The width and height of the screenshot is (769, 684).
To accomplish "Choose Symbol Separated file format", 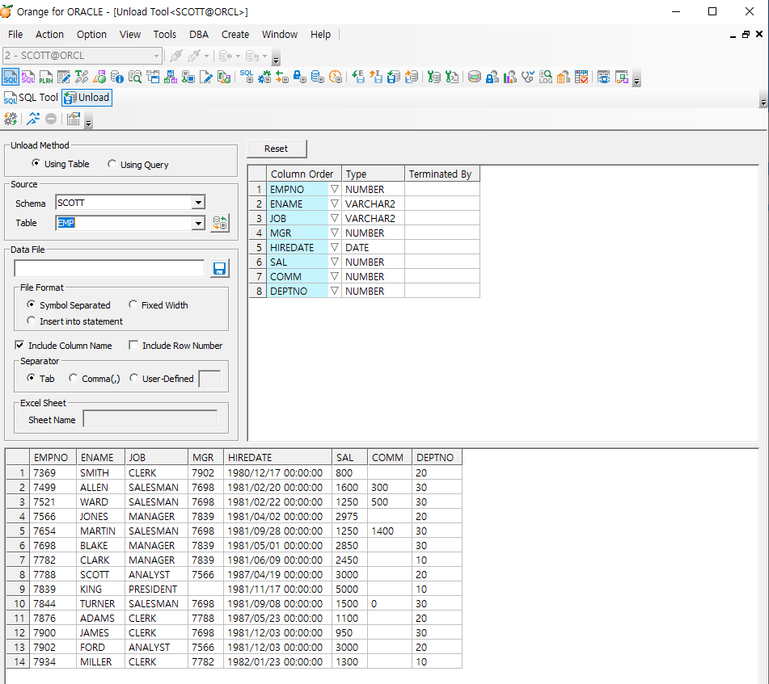I will pos(31,304).
